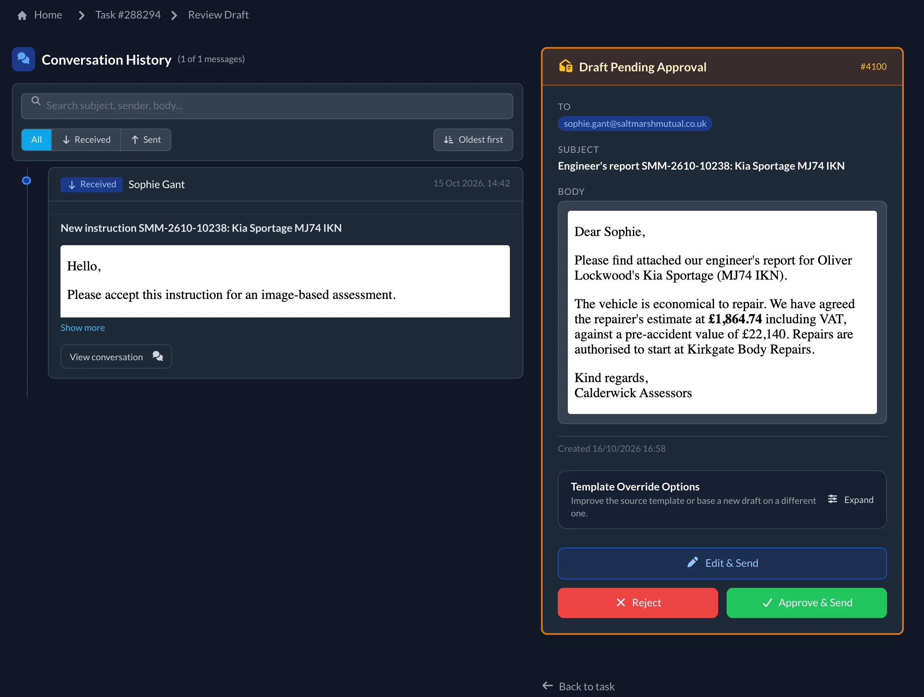
Task: Click the checkmark icon on Approve & Send
Action: (x=767, y=603)
